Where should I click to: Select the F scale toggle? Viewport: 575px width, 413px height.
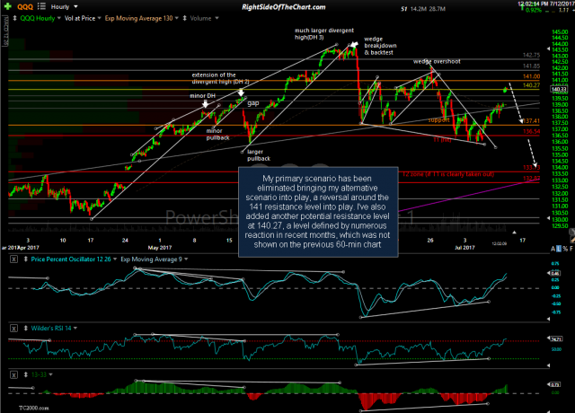click(571, 249)
